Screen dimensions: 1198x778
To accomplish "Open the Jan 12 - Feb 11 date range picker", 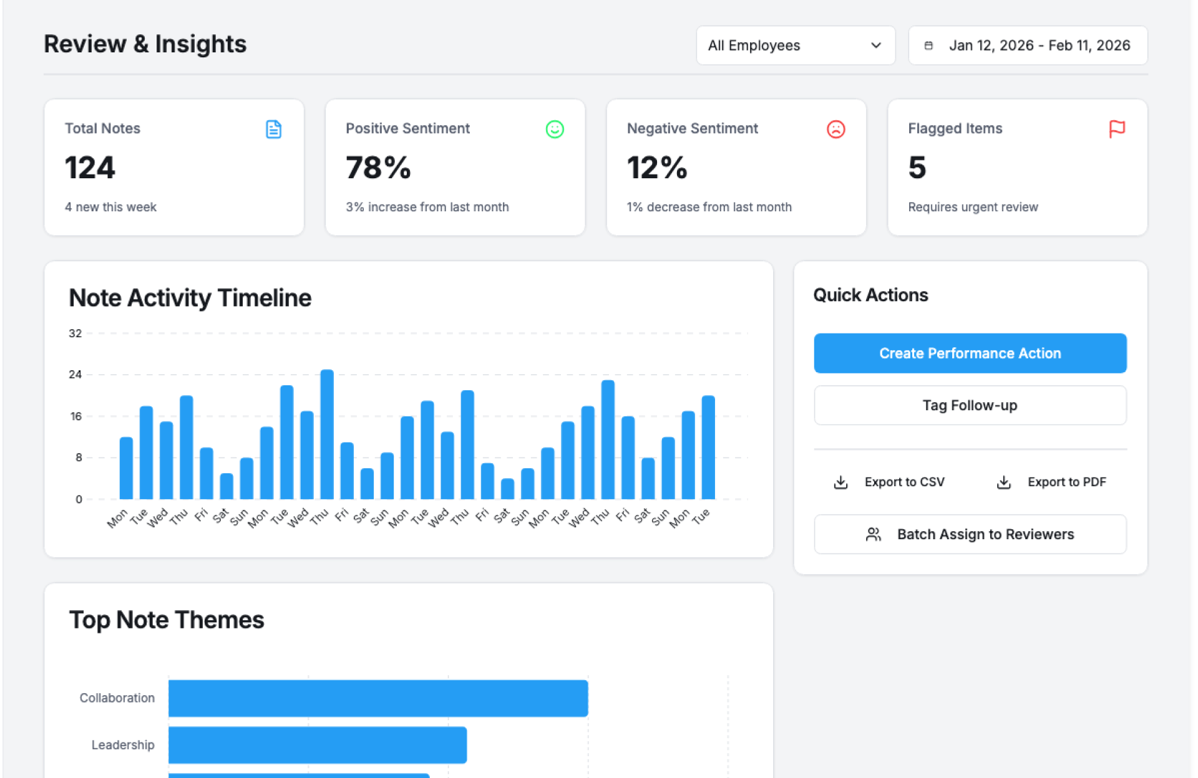I will coord(1027,46).
